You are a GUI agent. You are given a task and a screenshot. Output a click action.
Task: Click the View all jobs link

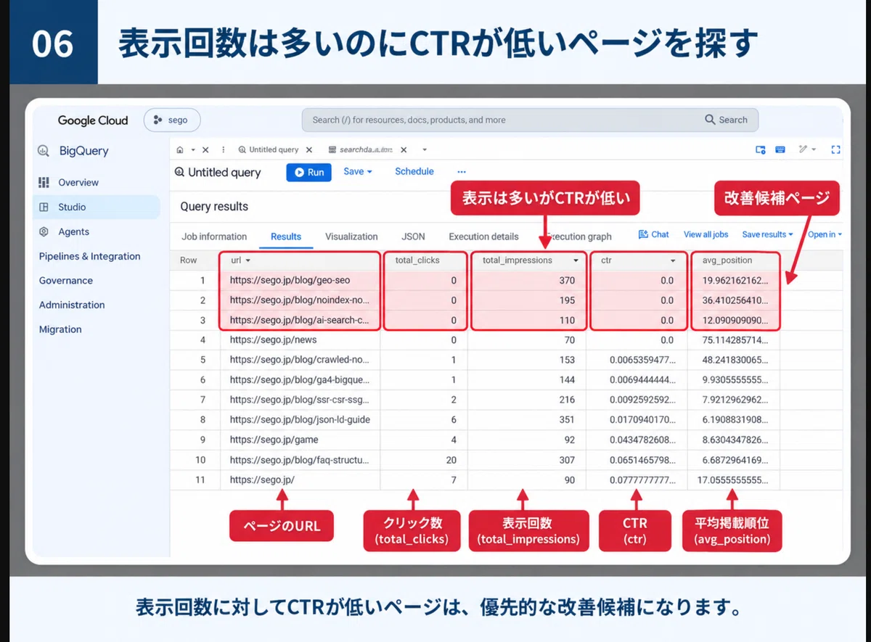click(x=706, y=234)
